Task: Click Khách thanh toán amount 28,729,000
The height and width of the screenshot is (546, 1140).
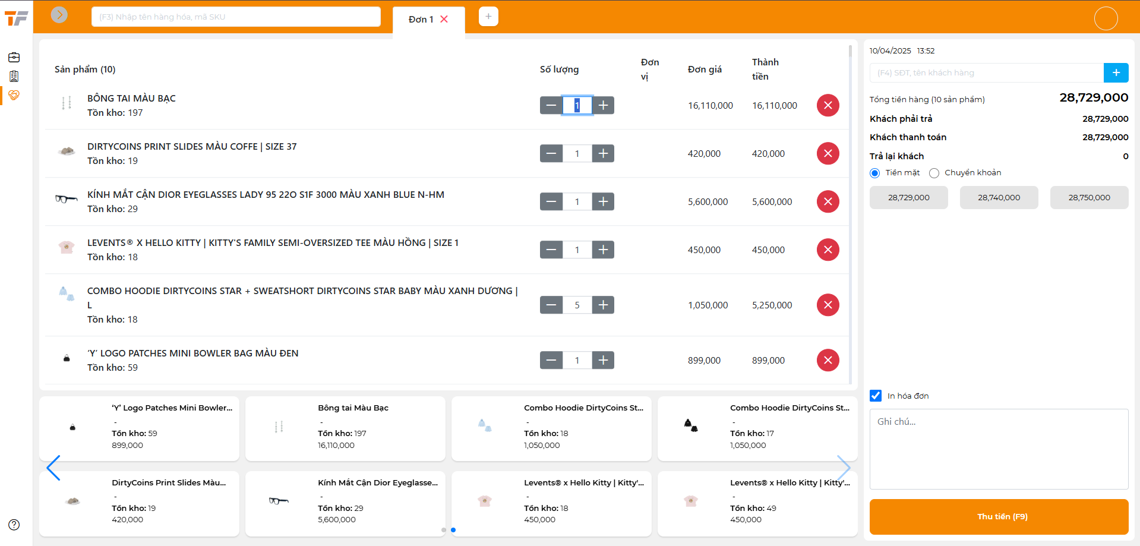Action: [x=1105, y=137]
